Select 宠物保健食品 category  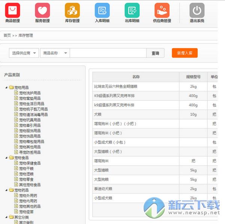click(30, 163)
